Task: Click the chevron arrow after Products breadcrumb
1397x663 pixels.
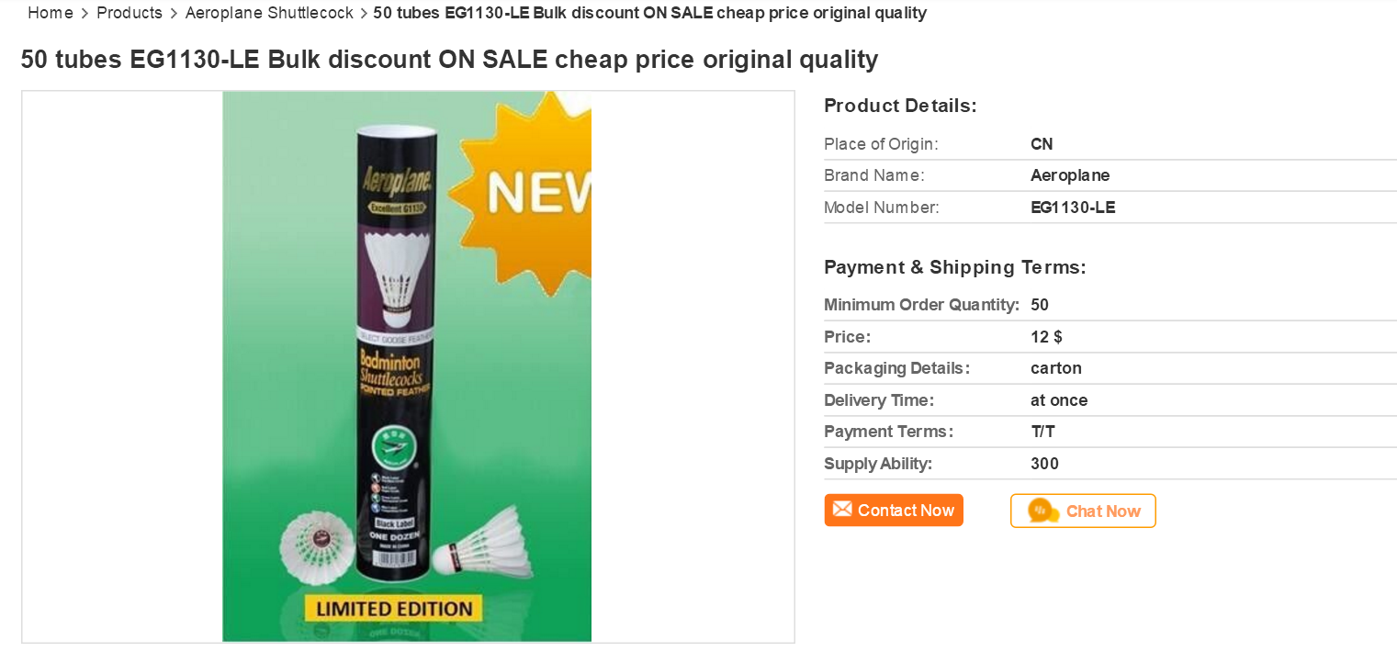Action: pos(174,14)
